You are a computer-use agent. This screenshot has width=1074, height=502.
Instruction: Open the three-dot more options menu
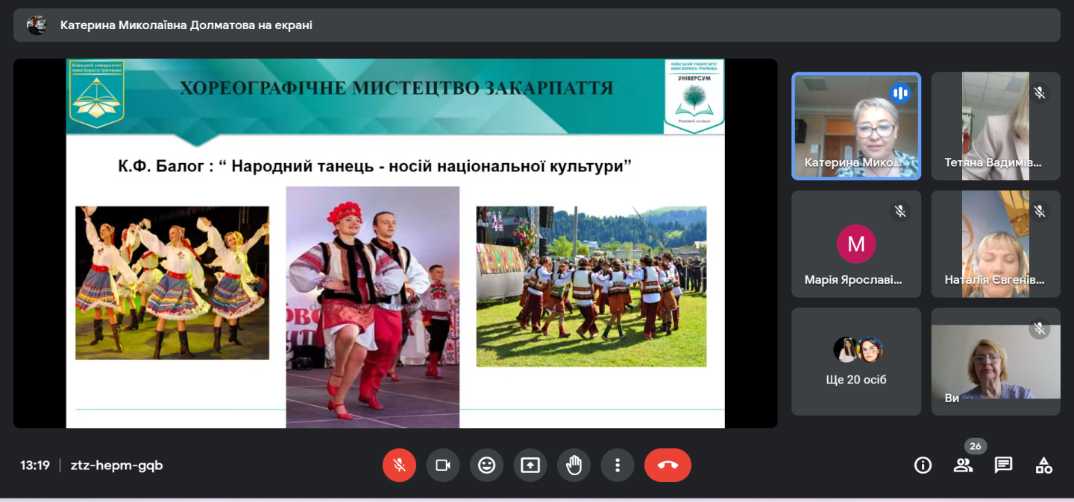point(618,466)
